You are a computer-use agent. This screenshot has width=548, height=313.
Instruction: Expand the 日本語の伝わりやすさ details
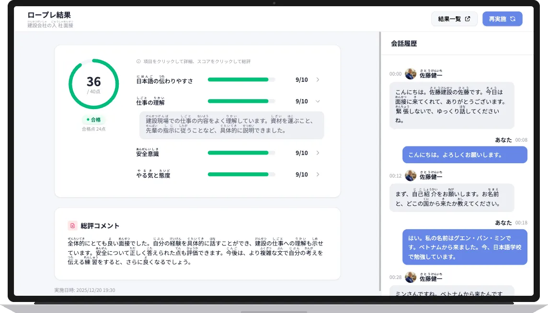pyautogui.click(x=318, y=79)
